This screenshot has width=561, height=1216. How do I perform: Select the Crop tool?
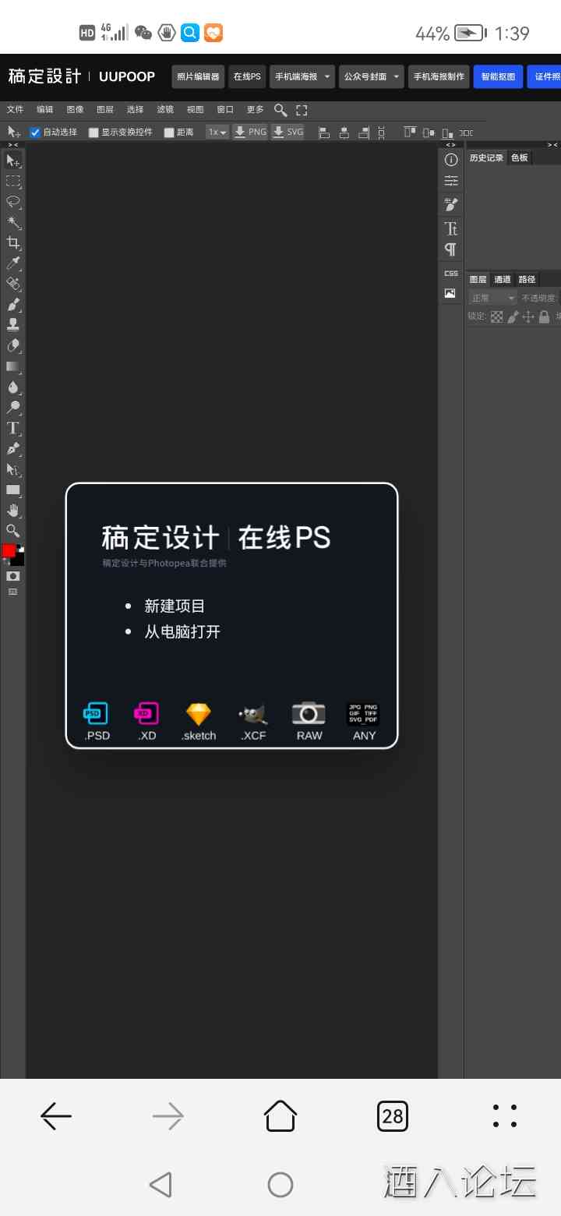point(12,242)
